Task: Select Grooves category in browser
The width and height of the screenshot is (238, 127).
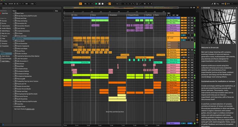Action: 4,43
